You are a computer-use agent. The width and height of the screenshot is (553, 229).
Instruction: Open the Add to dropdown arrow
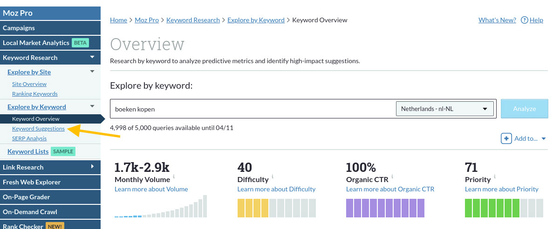click(544, 138)
